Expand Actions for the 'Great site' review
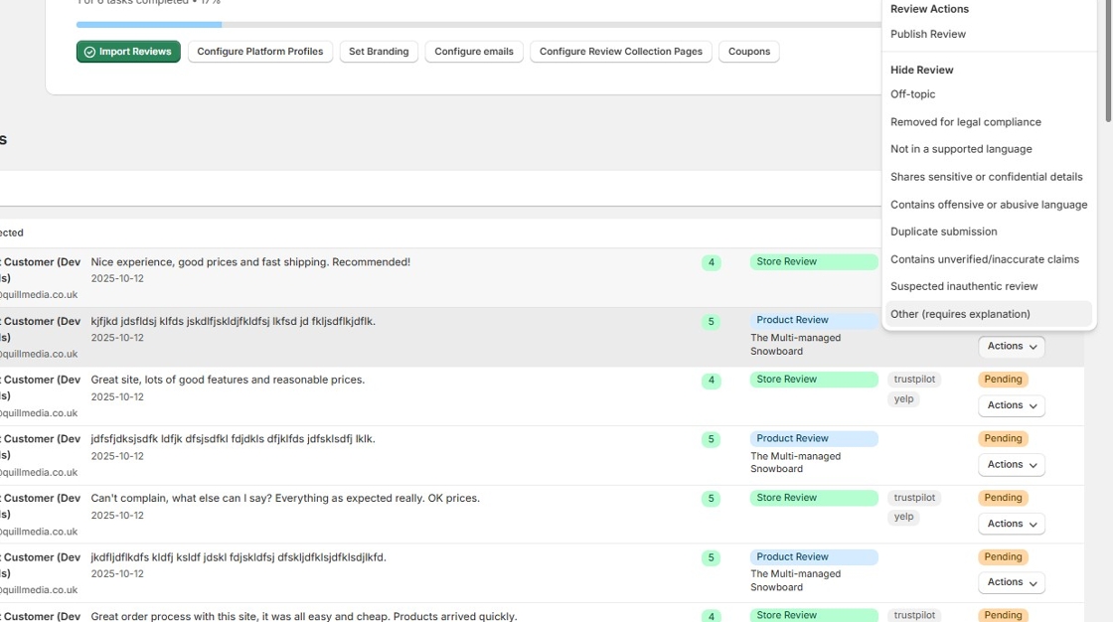 pos(1011,405)
